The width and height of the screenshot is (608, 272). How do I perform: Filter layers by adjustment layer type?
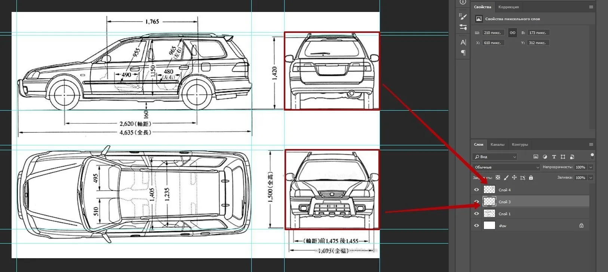coord(545,157)
